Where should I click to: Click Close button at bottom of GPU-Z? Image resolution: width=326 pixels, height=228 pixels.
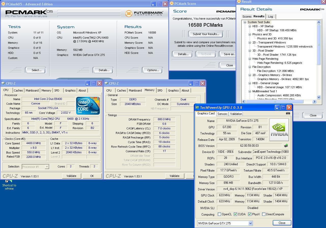pyautogui.click(x=282, y=223)
